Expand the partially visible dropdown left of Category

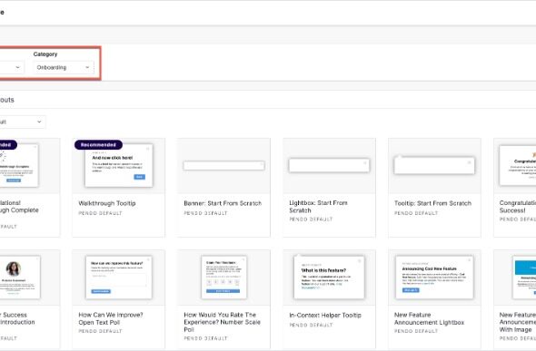pos(11,67)
